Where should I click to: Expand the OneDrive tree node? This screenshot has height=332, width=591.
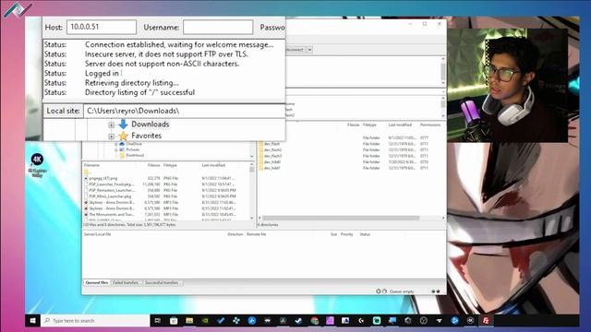click(116, 144)
